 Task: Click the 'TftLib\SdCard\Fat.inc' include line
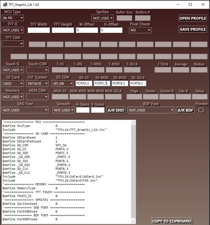pos(50,180)
